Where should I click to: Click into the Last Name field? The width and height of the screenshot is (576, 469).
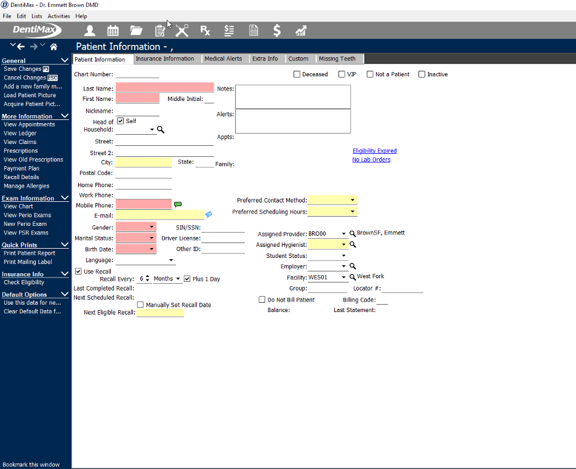coord(164,88)
